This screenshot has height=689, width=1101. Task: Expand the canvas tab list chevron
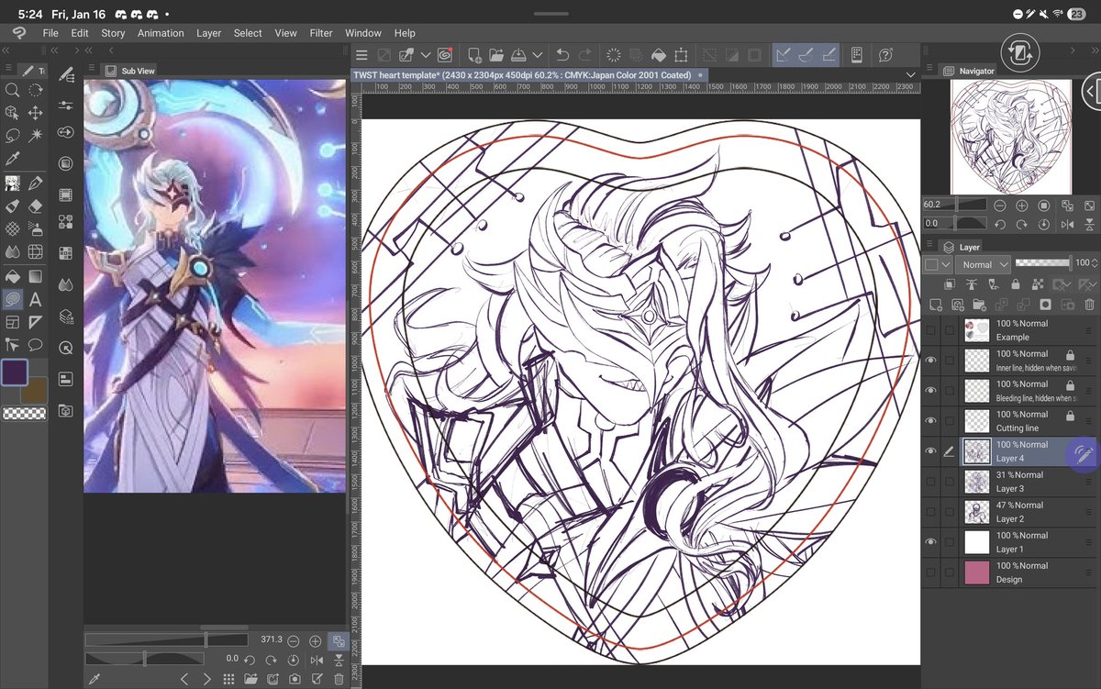coord(910,74)
